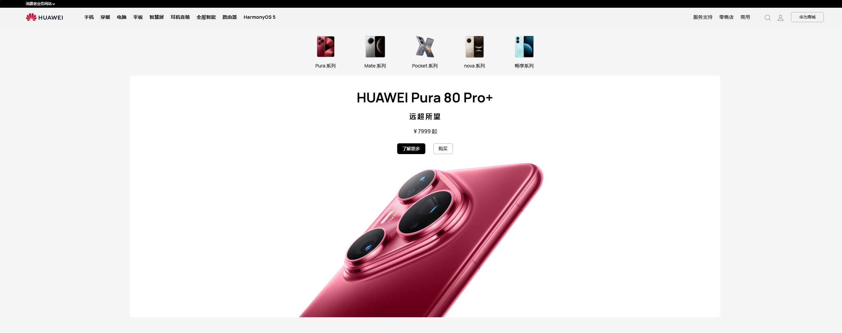Choose the nova 系列 phone icon
The image size is (842, 333).
click(x=474, y=47)
